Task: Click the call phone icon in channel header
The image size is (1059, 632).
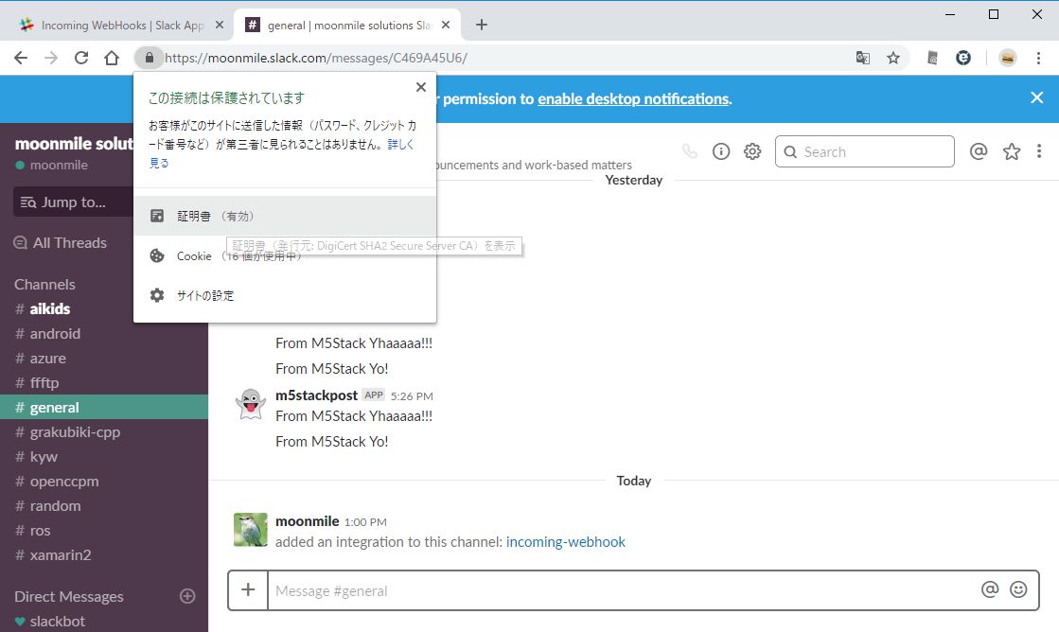Action: pos(689,151)
